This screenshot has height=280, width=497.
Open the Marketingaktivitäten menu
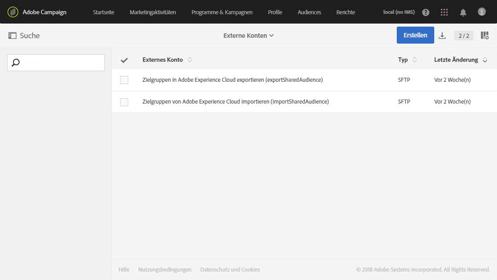tap(153, 12)
